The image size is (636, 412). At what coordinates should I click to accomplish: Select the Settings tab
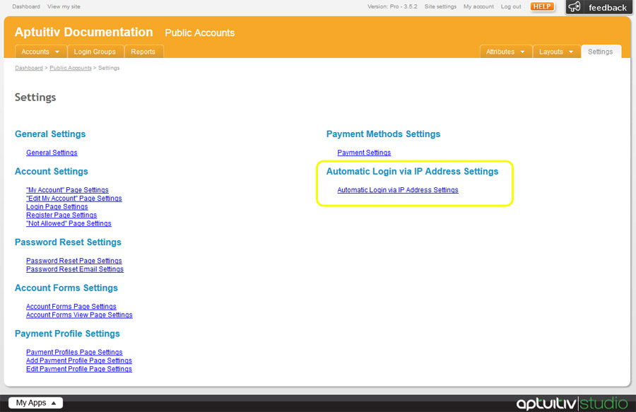click(x=600, y=52)
